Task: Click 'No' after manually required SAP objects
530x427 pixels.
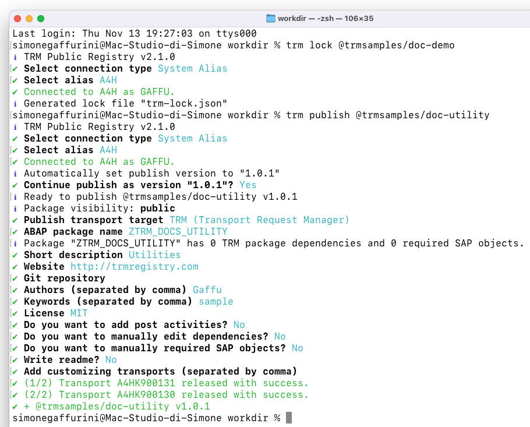Action: 298,348
